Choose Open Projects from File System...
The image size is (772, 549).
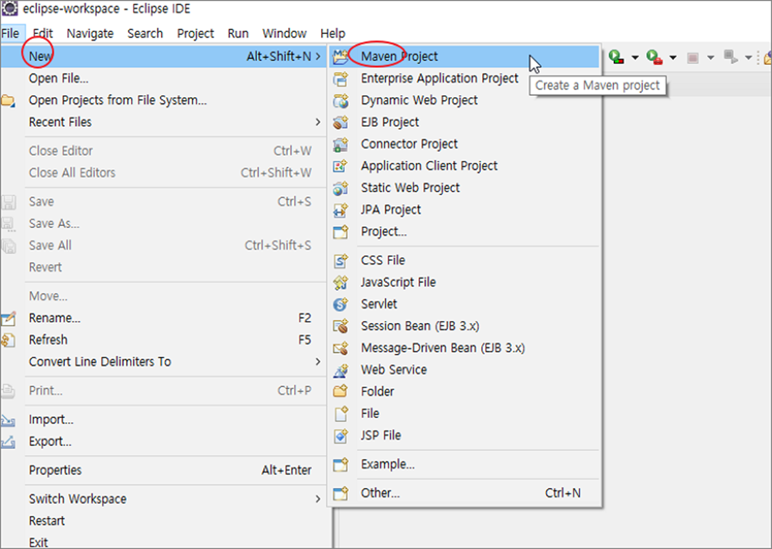[118, 101]
